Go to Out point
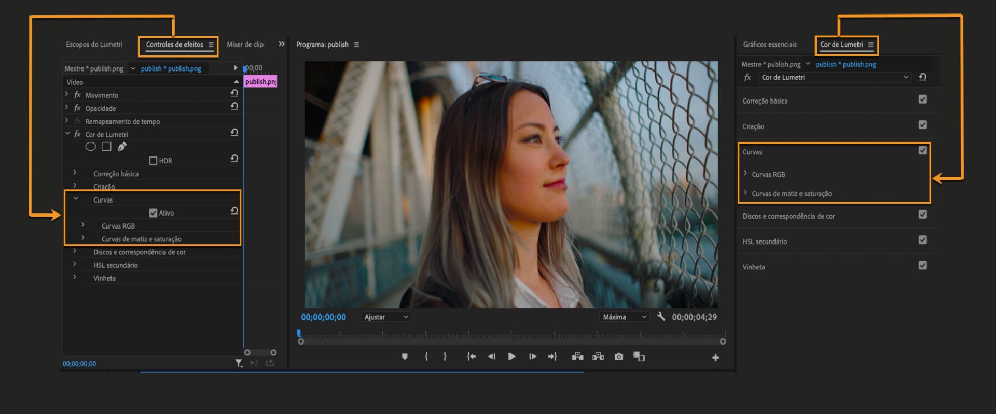Viewport: 996px width, 414px height. pyautogui.click(x=552, y=356)
